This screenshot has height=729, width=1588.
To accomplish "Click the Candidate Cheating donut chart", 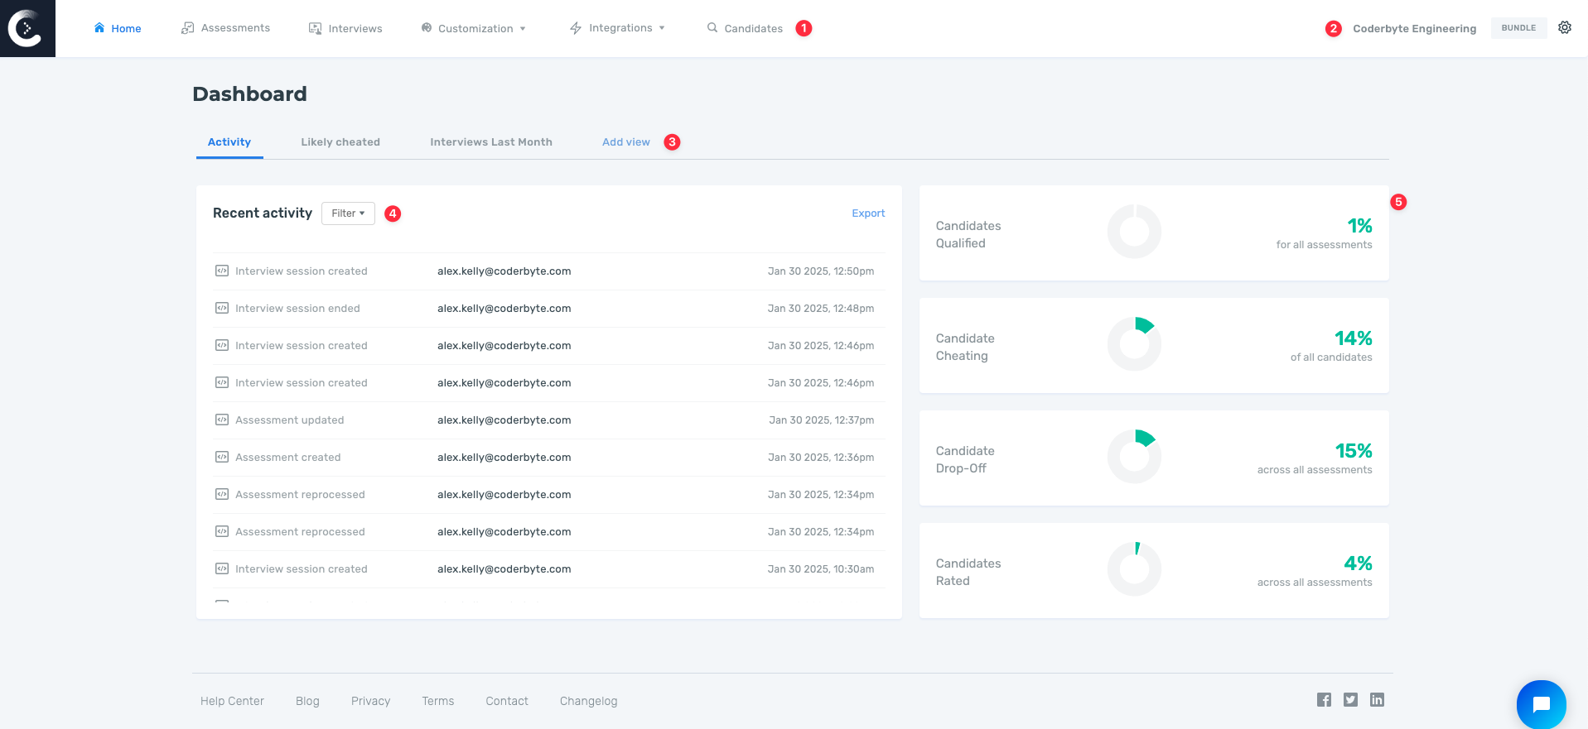I will click(x=1134, y=344).
